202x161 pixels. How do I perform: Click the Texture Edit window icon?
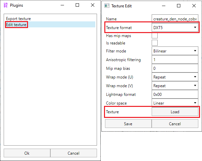(x=107, y=6)
